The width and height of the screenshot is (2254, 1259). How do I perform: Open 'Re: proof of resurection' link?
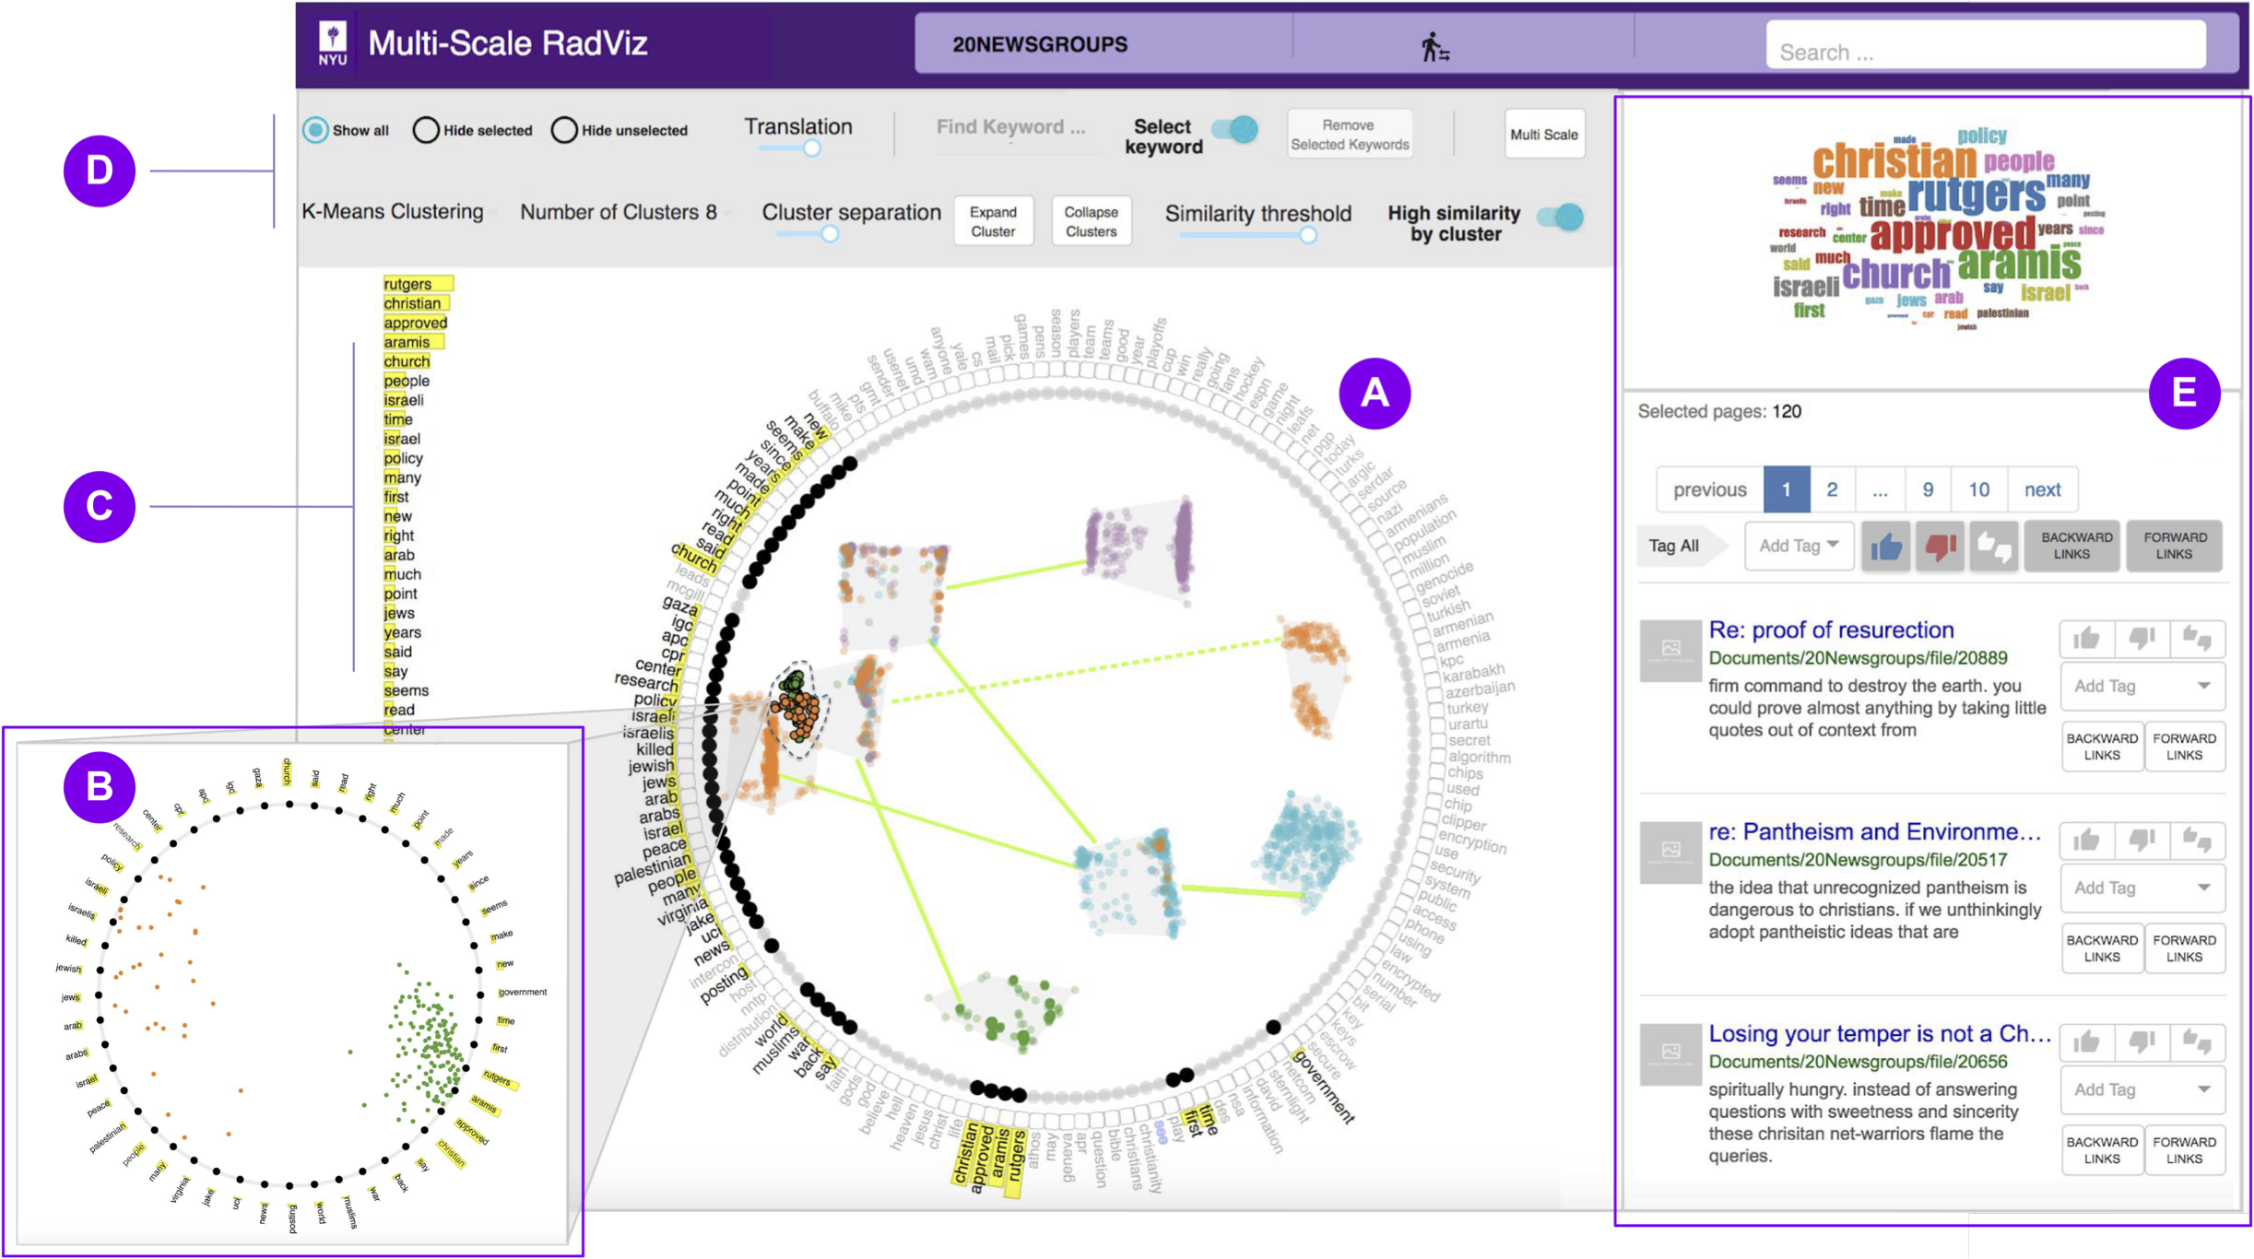pos(1831,629)
